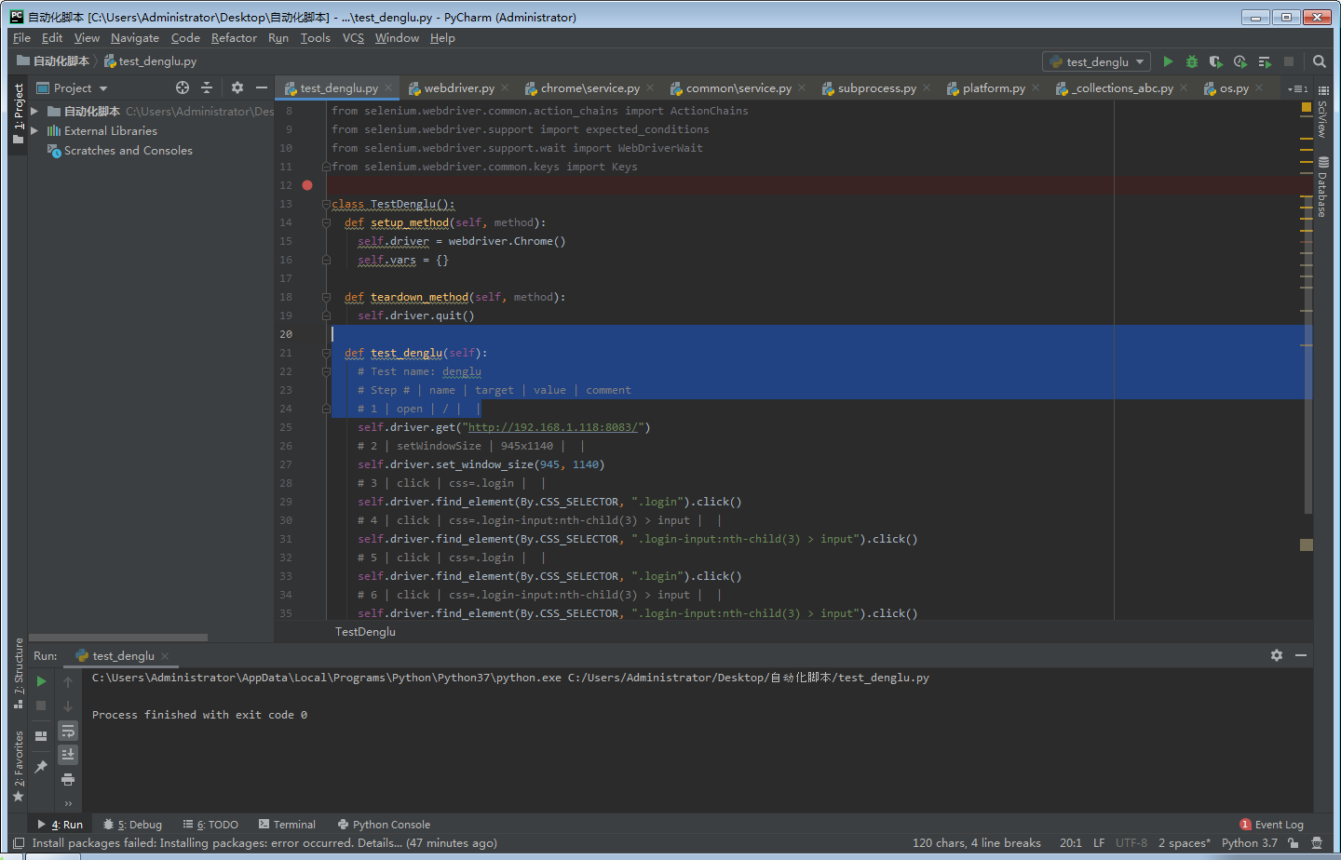Image resolution: width=1341 pixels, height=860 pixels.
Task: Open the Terminal tool window
Action: coord(287,825)
